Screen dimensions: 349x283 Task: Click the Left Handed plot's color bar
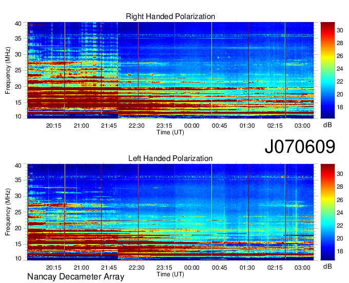(327, 212)
